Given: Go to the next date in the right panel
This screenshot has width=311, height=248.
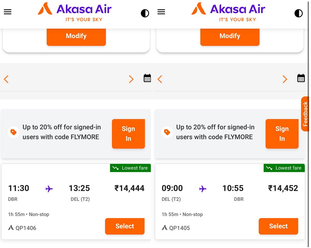Looking at the screenshot, I should coord(285,79).
